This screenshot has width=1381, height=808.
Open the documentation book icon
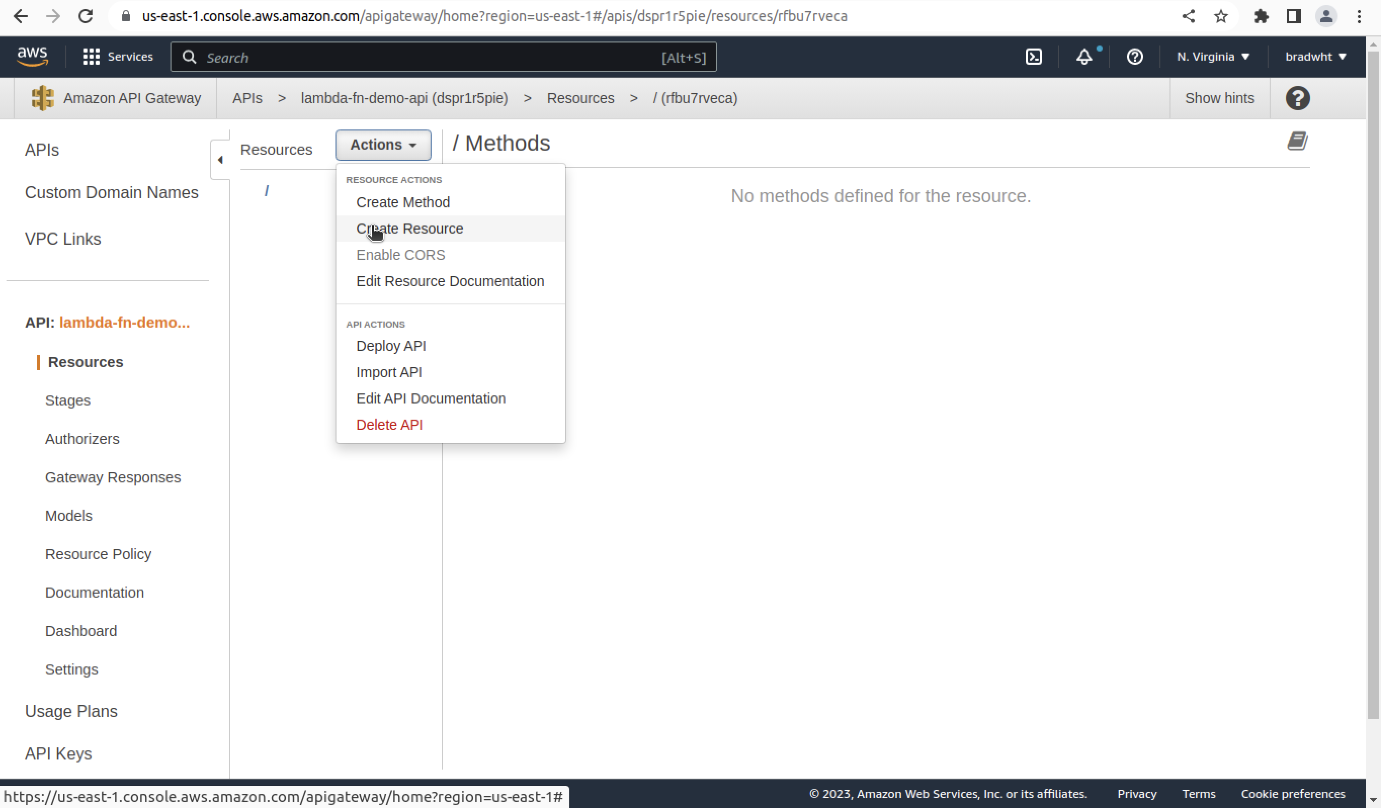[1297, 141]
